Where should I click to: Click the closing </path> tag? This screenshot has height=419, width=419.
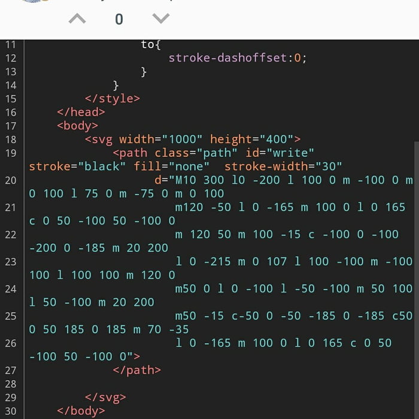tap(136, 370)
